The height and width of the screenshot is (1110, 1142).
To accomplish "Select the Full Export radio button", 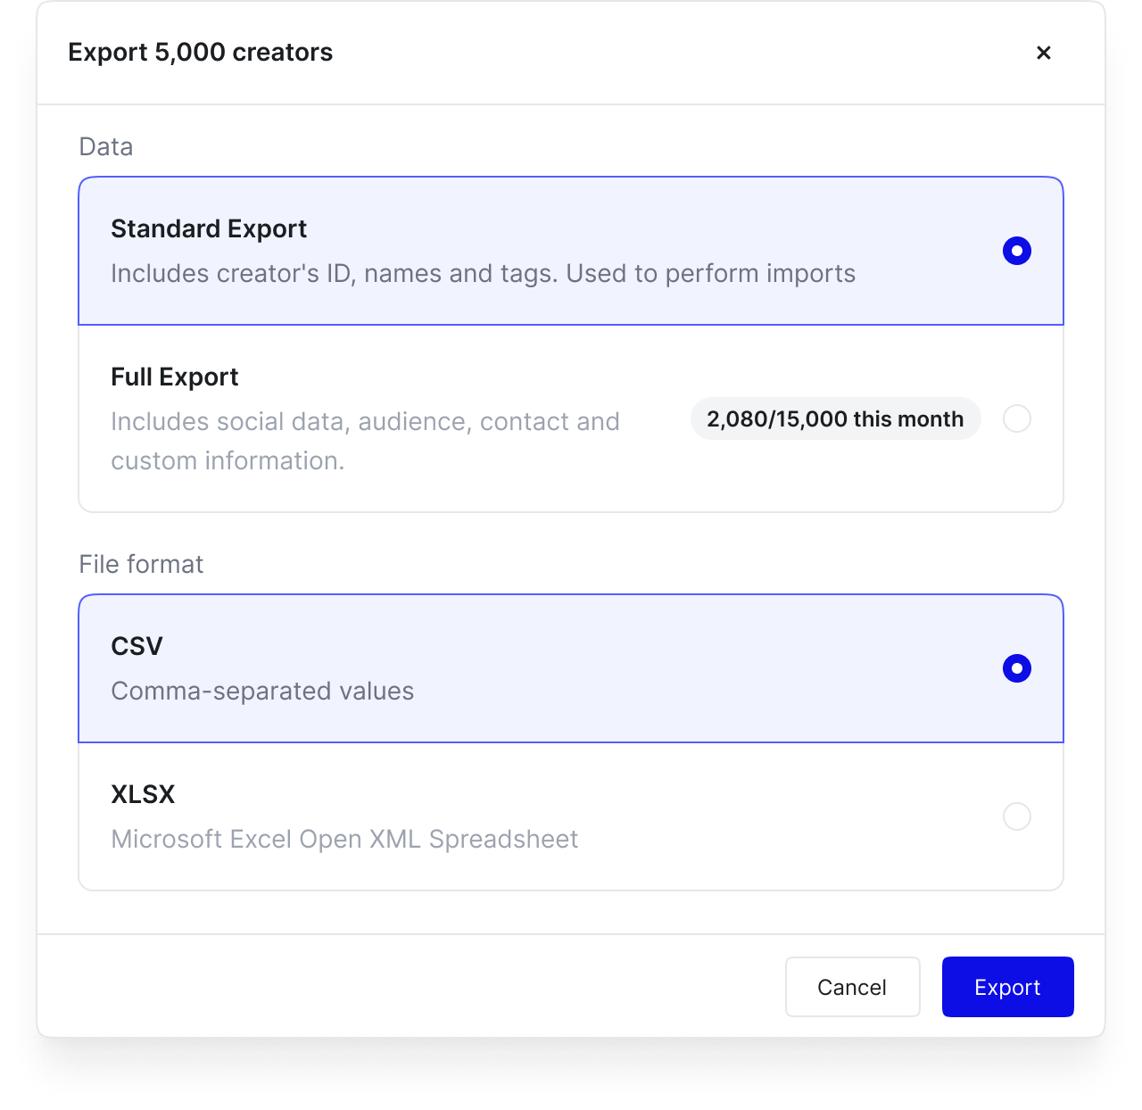I will [1016, 418].
